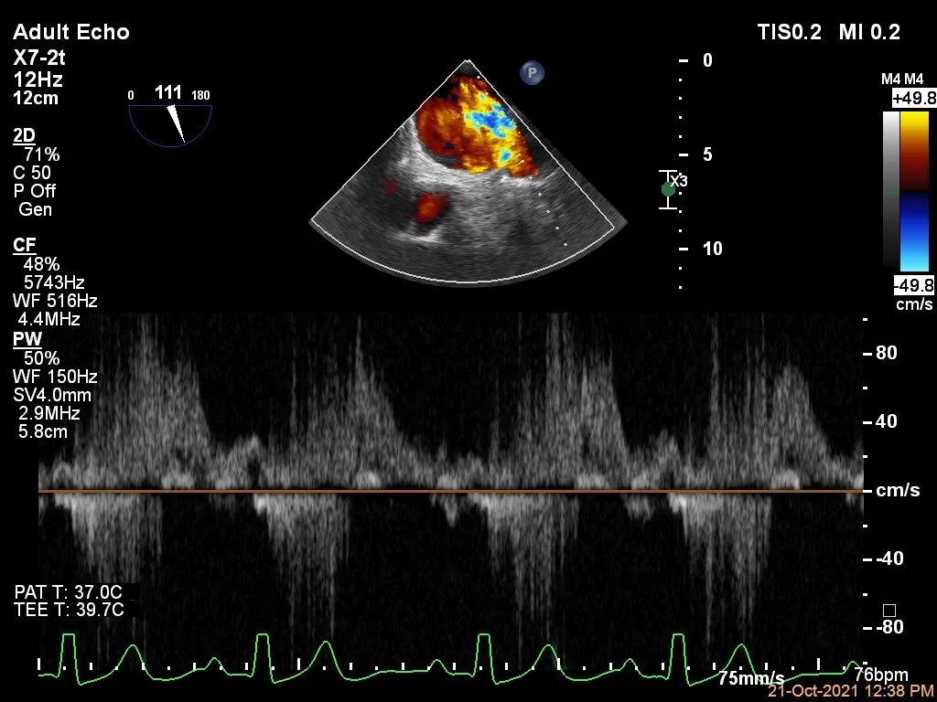937x702 pixels.
Task: Select the blue negative velocity color bar
Action: pyautogui.click(x=915, y=231)
